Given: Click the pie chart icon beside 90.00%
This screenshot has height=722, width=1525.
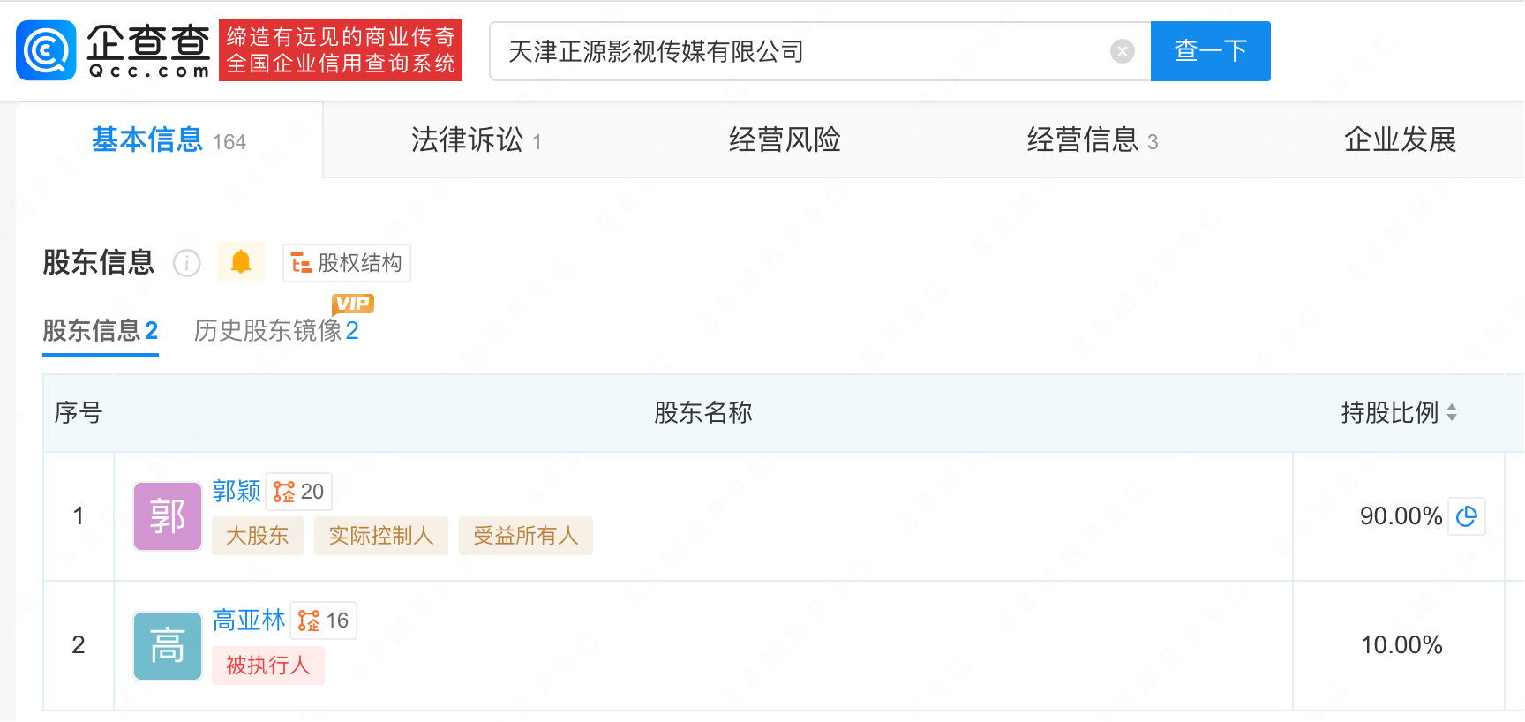Looking at the screenshot, I should [1467, 516].
